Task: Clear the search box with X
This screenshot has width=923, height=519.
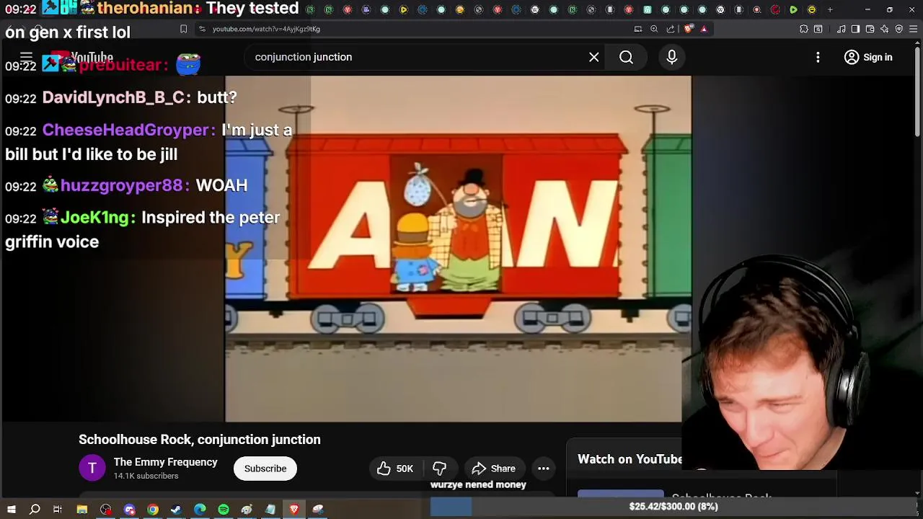Action: pos(594,57)
